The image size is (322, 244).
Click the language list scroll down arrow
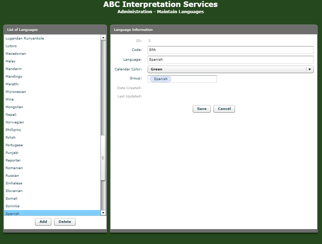103,213
